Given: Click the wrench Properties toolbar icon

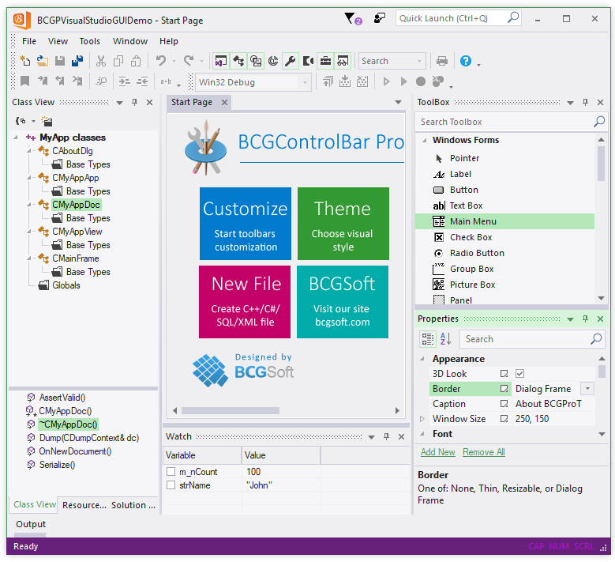Looking at the screenshot, I should pos(291,61).
